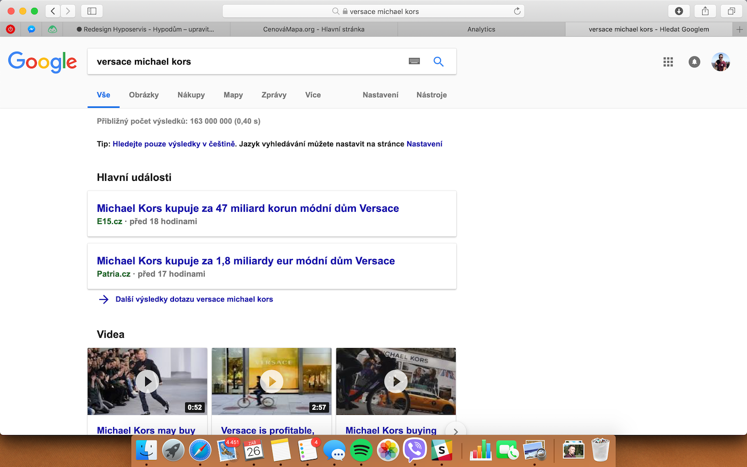Image resolution: width=747 pixels, height=467 pixels.
Task: Open Nástroje search tools
Action: coord(432,95)
